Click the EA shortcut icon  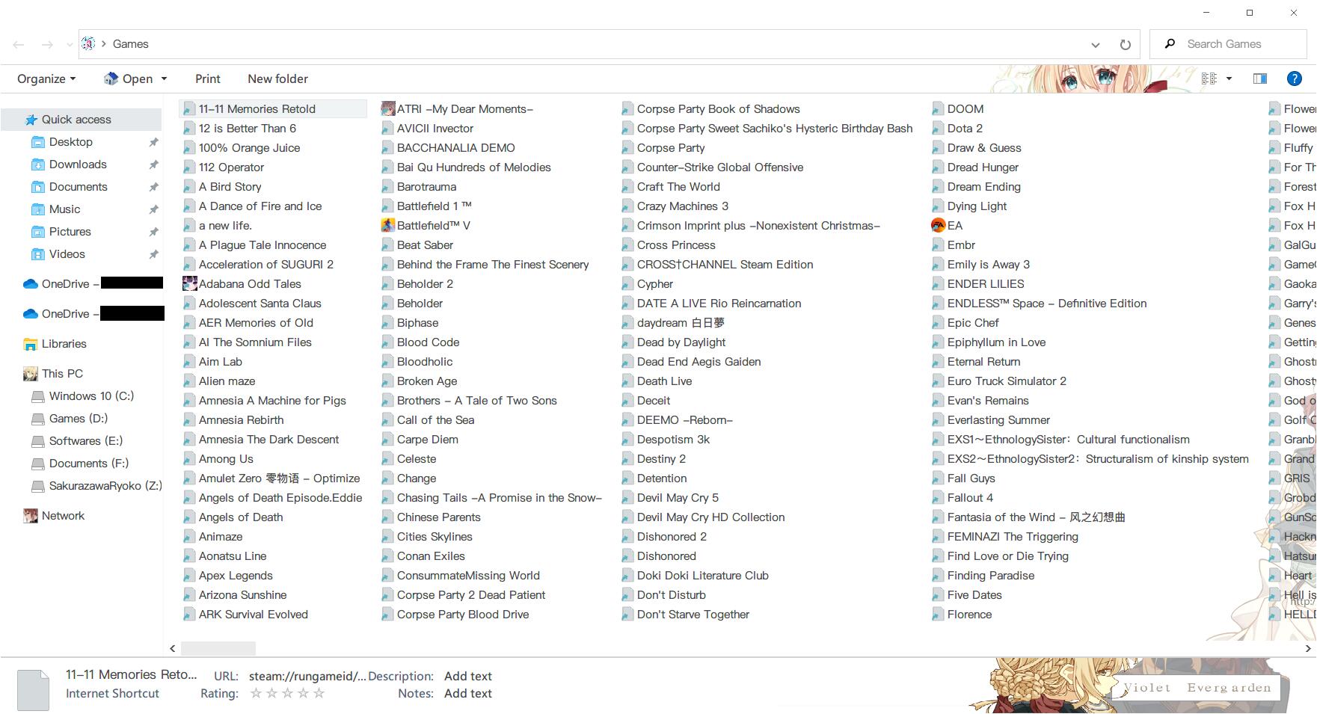click(x=938, y=226)
